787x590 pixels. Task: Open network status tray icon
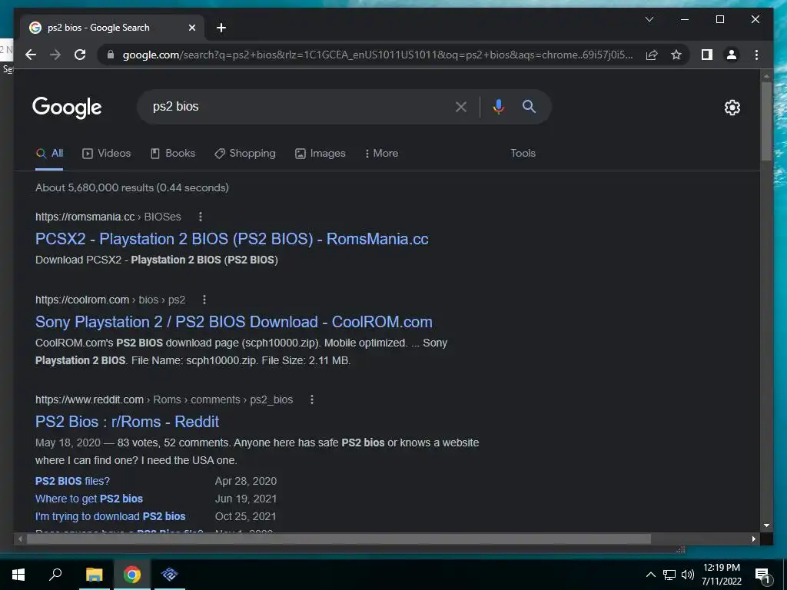pyautogui.click(x=669, y=575)
